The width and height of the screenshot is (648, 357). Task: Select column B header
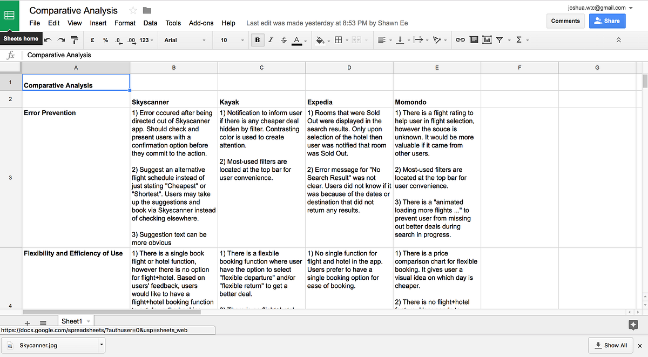click(174, 68)
